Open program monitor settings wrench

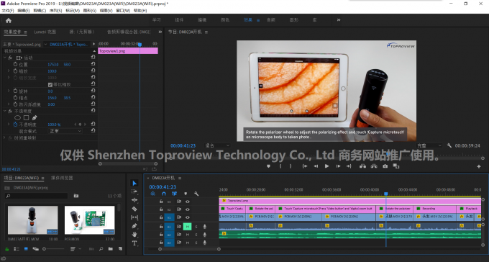pos(449,145)
